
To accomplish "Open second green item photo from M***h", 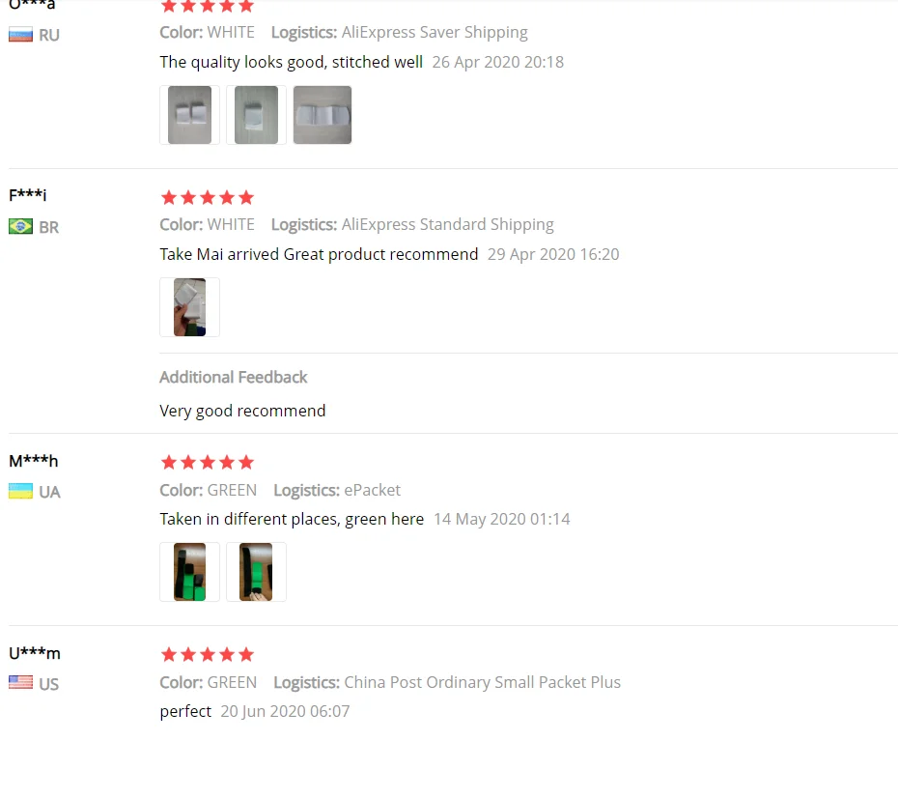I will (x=256, y=572).
